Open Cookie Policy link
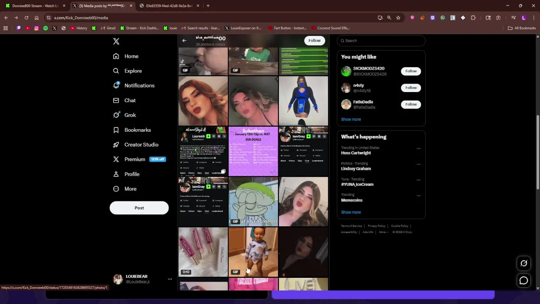 [x=400, y=226]
